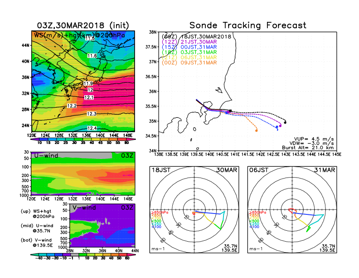Click the 12.3 height contour label

[x=92, y=114]
